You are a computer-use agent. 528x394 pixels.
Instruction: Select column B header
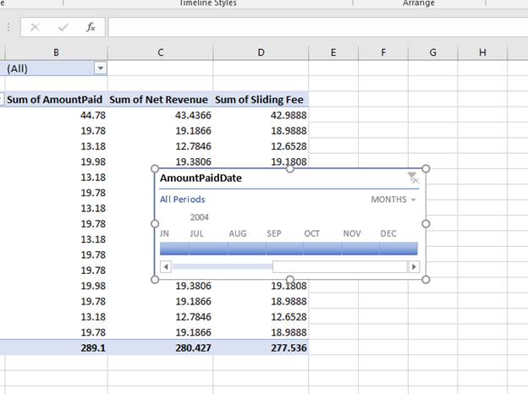pyautogui.click(x=56, y=52)
